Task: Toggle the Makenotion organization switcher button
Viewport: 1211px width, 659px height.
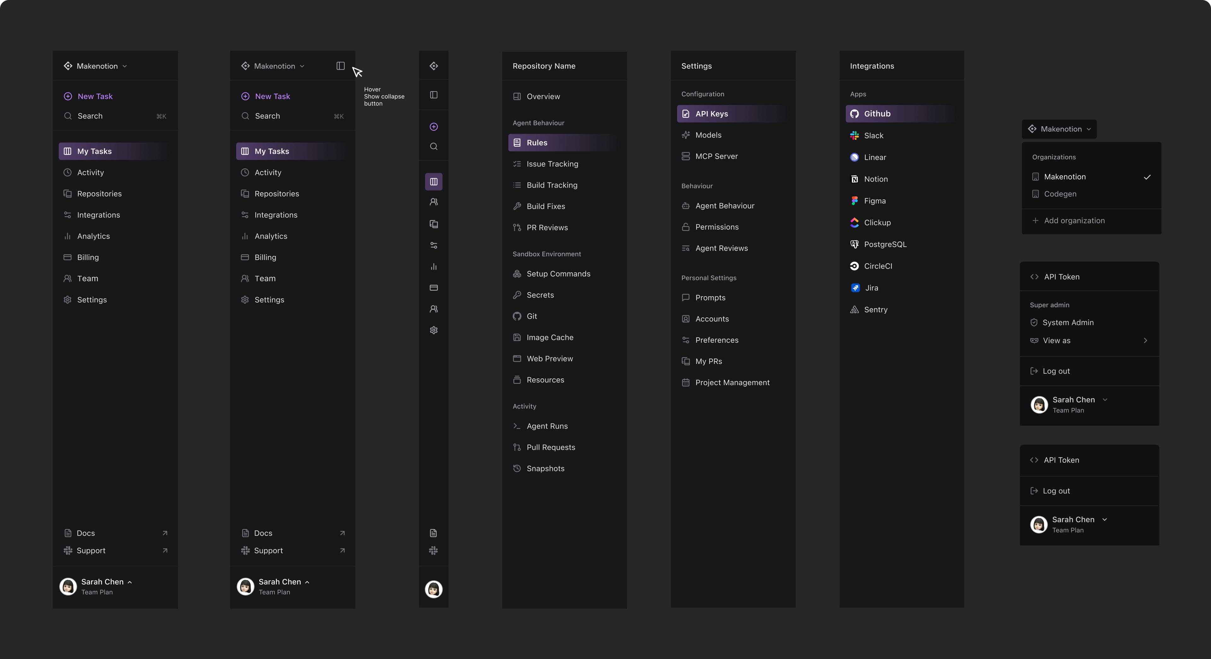Action: [1059, 129]
